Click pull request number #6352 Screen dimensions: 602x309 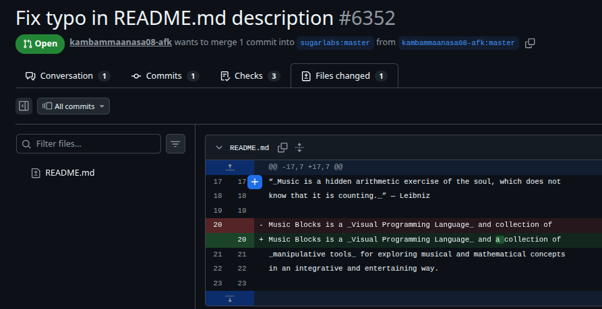point(367,18)
